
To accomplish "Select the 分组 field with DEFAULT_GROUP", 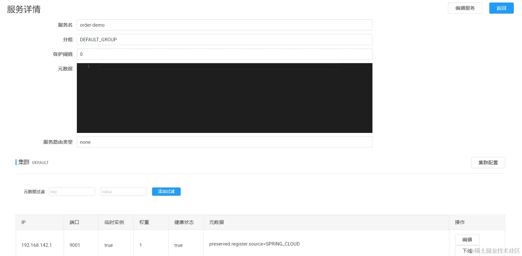I will point(224,40).
